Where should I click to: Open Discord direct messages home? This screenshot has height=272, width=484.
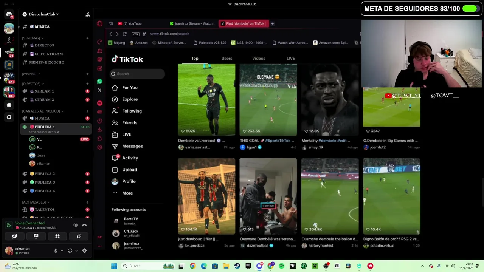pyautogui.click(x=9, y=14)
